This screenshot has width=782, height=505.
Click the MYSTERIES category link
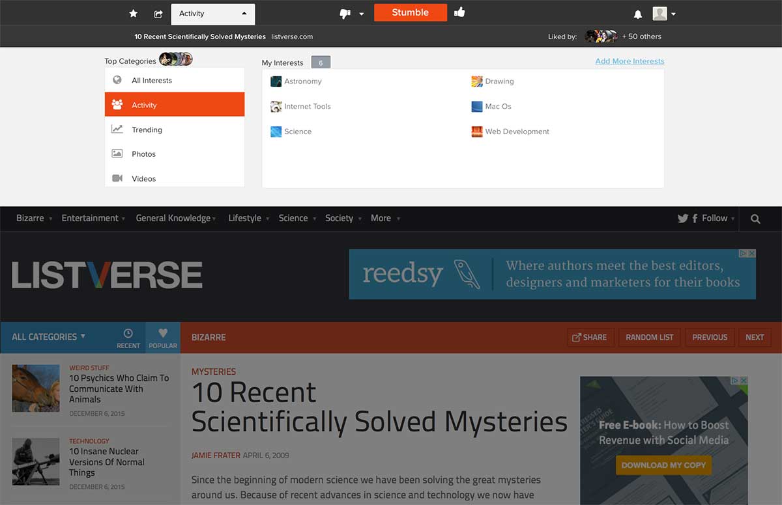click(214, 372)
